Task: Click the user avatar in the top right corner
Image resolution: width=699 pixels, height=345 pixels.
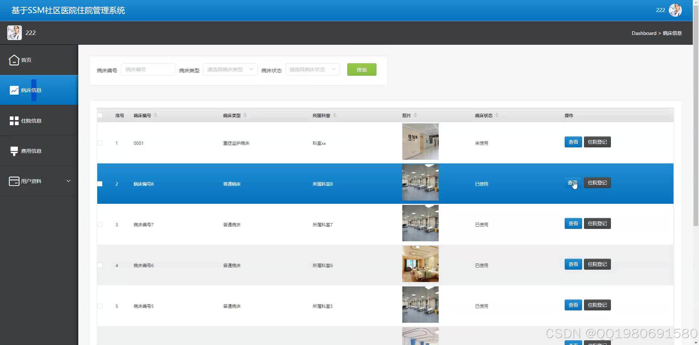Action: [x=675, y=10]
